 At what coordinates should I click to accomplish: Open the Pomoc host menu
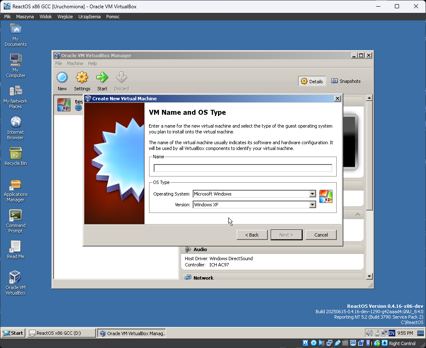tap(113, 17)
